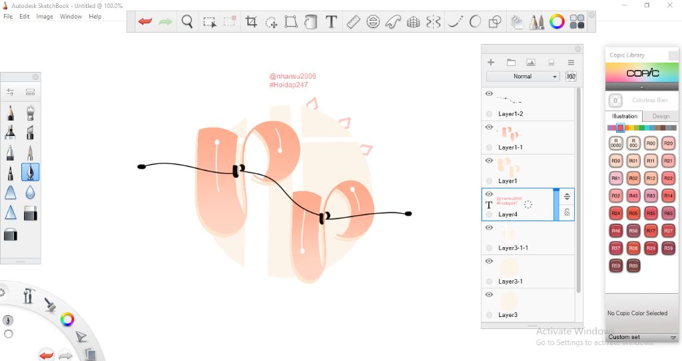682x361 pixels.
Task: Enable the French Curve tool
Action: (x=393, y=21)
